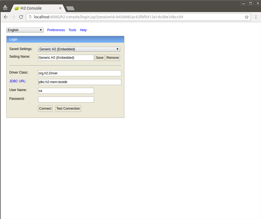
Task: Open a new browser tab
Action: [x=70, y=8]
